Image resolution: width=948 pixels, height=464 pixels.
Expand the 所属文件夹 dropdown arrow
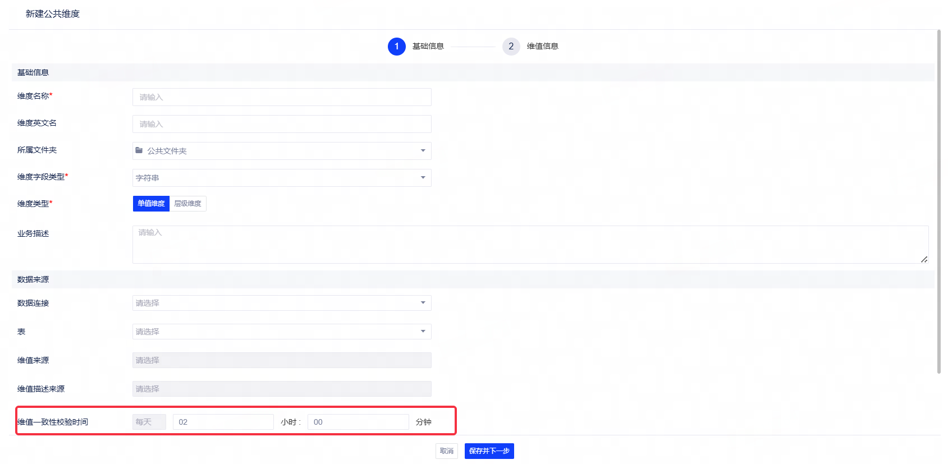423,151
